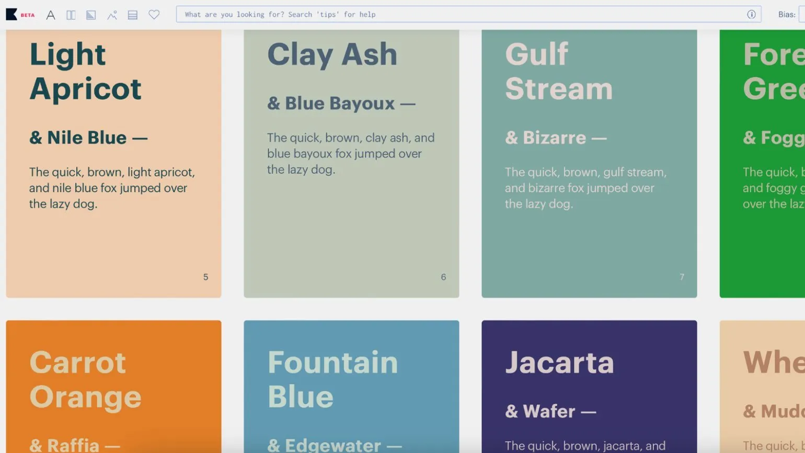Click the Bias label text
Image resolution: width=805 pixels, height=453 pixels.
coord(786,15)
